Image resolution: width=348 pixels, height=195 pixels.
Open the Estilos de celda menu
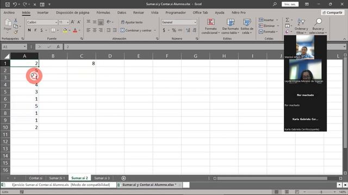[247, 27]
